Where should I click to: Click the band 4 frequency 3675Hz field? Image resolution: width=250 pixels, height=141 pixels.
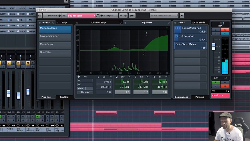click(160, 87)
